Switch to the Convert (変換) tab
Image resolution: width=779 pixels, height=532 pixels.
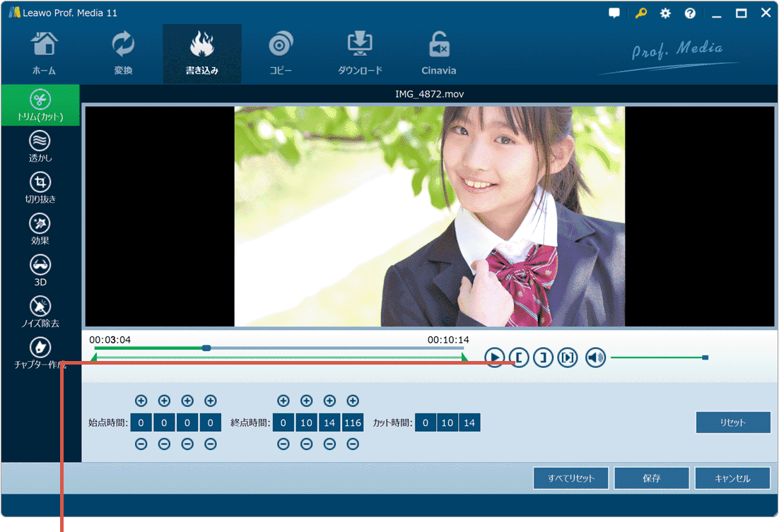(123, 54)
